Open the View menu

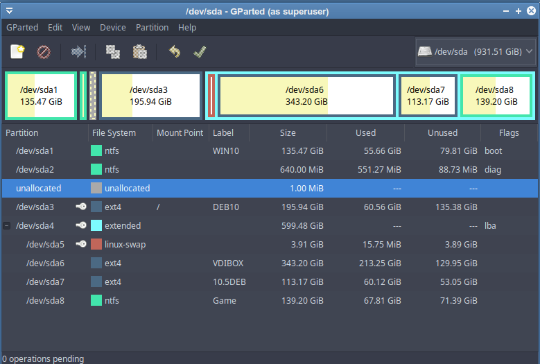pyautogui.click(x=81, y=28)
